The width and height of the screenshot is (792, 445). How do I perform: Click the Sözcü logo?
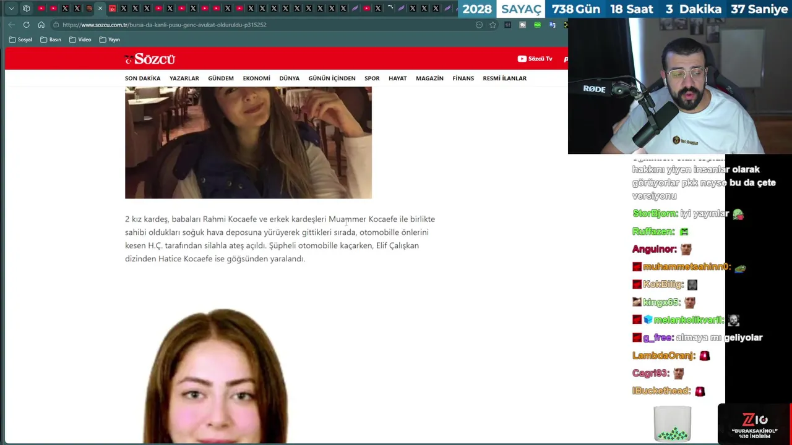pos(150,59)
